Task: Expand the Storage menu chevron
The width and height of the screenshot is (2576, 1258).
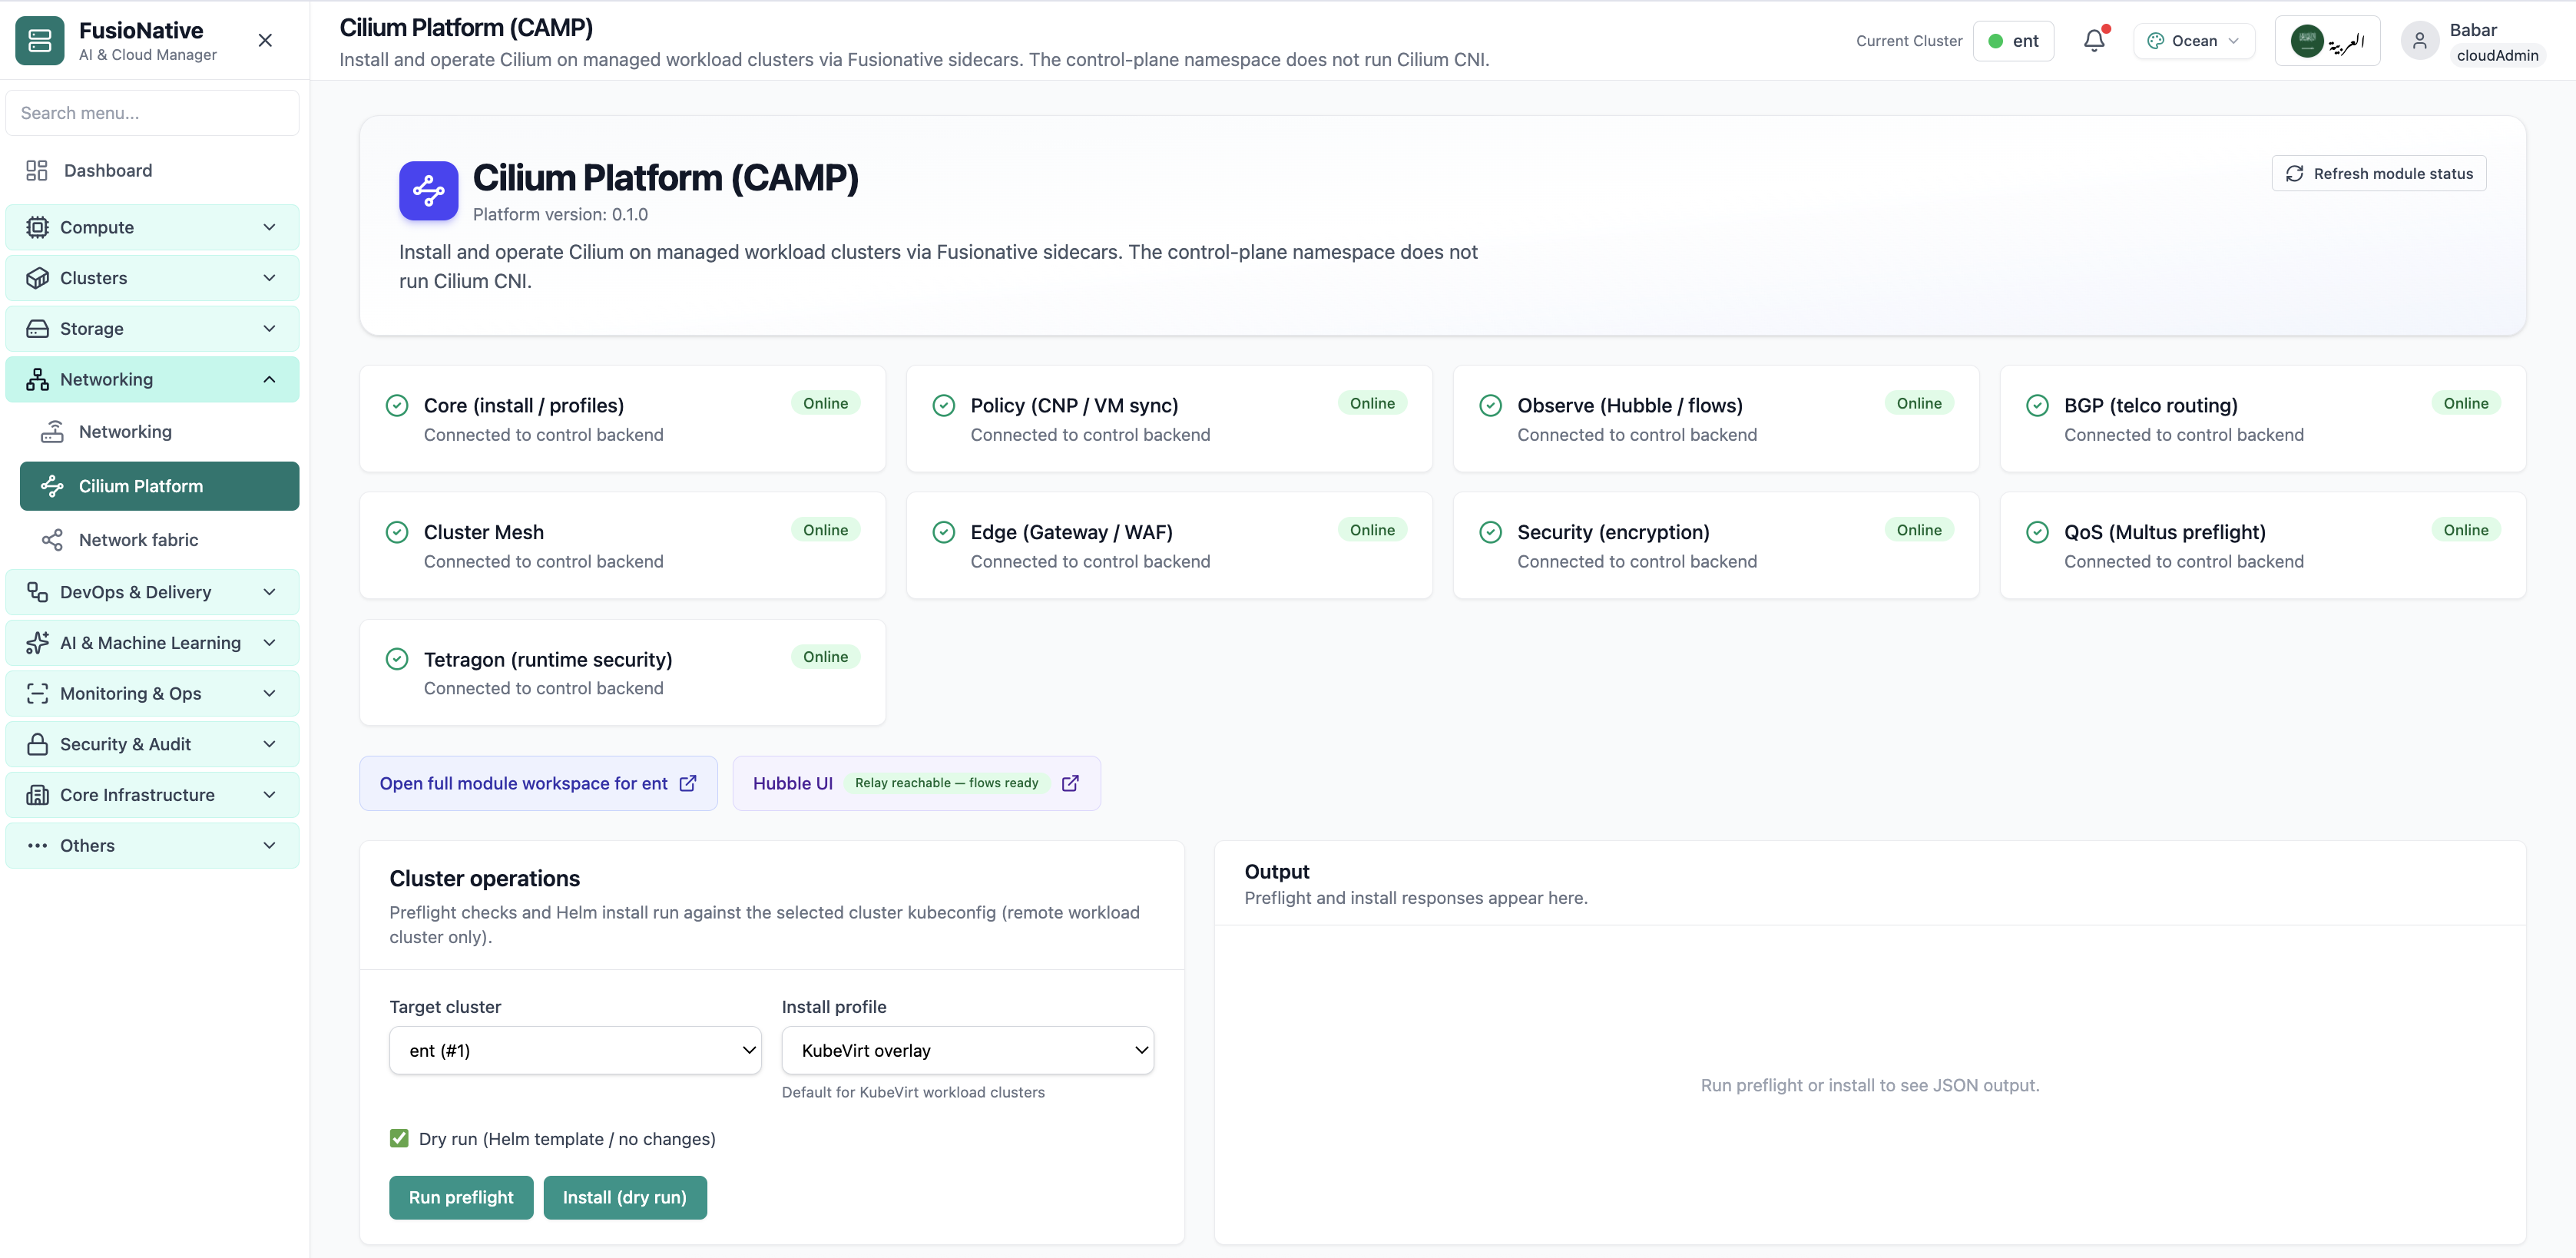Action: [269, 329]
